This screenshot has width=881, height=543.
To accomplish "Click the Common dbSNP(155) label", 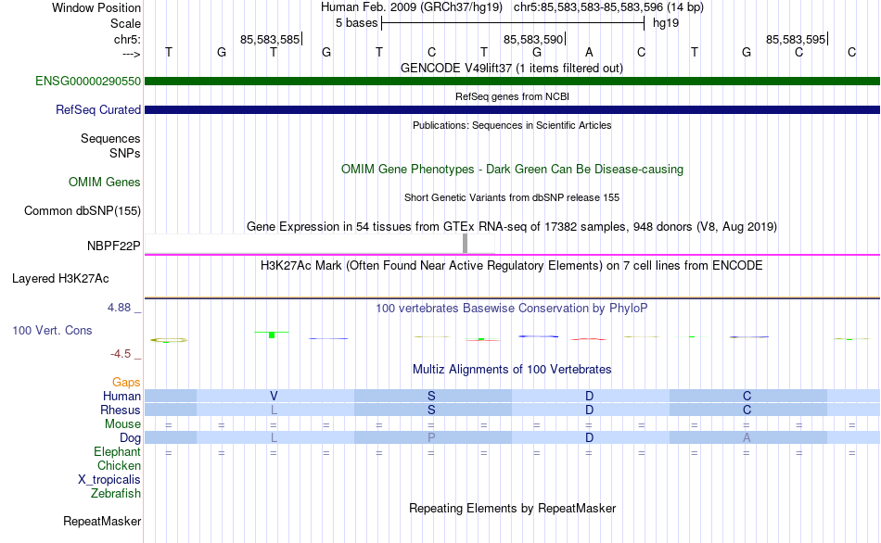I will [x=83, y=210].
